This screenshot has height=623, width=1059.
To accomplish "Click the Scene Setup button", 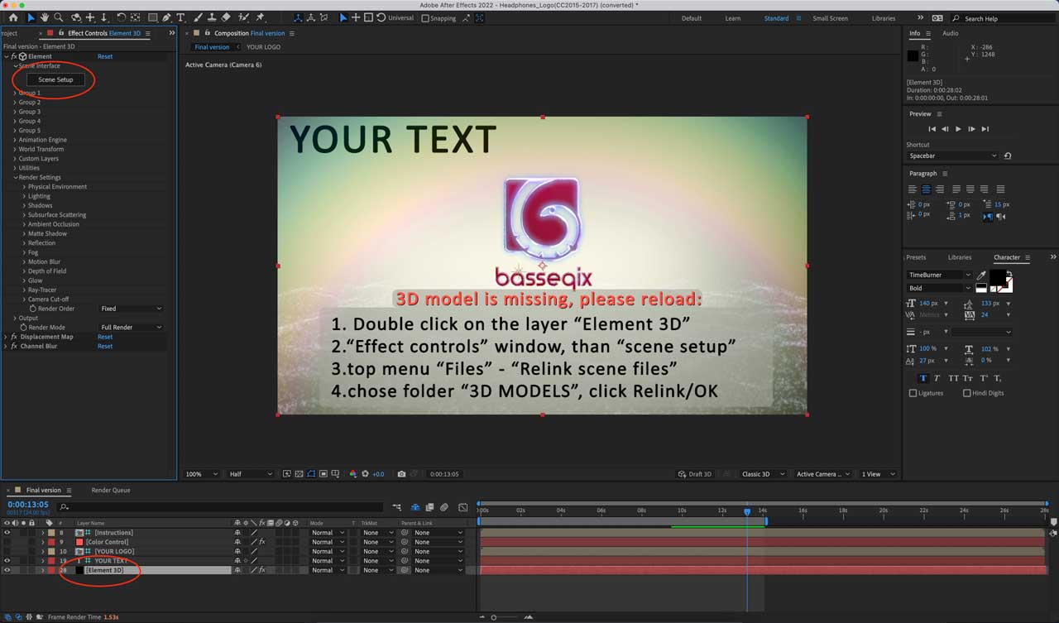I will coord(55,79).
